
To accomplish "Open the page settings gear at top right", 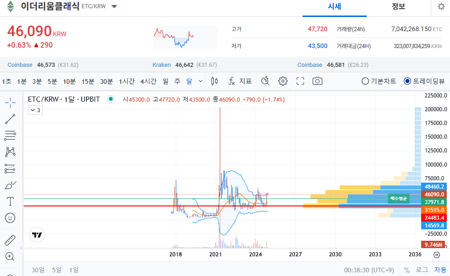I will click(x=441, y=6).
